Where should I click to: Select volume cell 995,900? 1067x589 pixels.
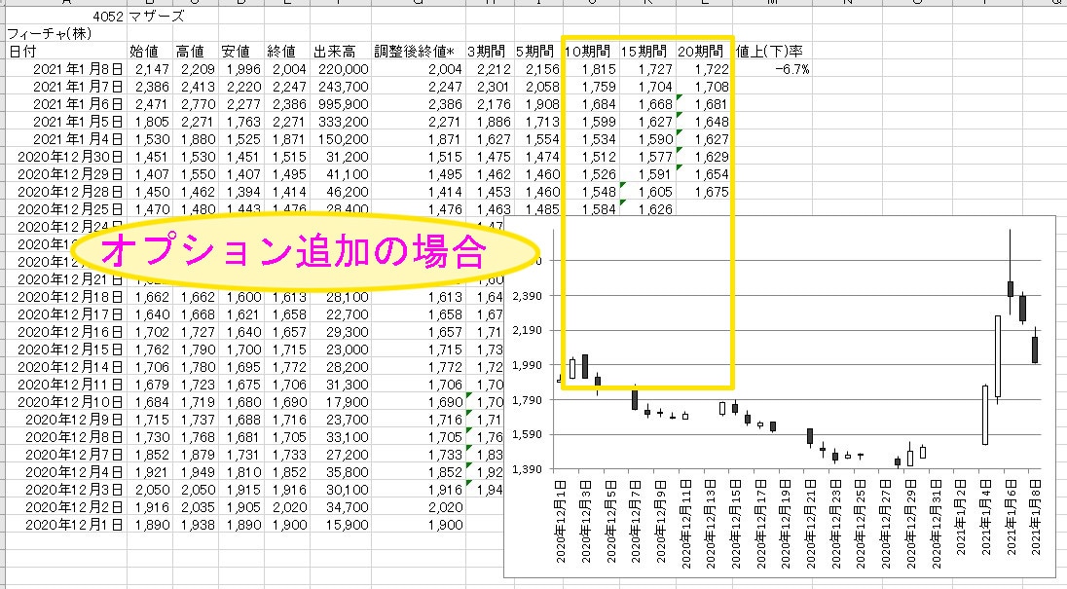click(340, 104)
